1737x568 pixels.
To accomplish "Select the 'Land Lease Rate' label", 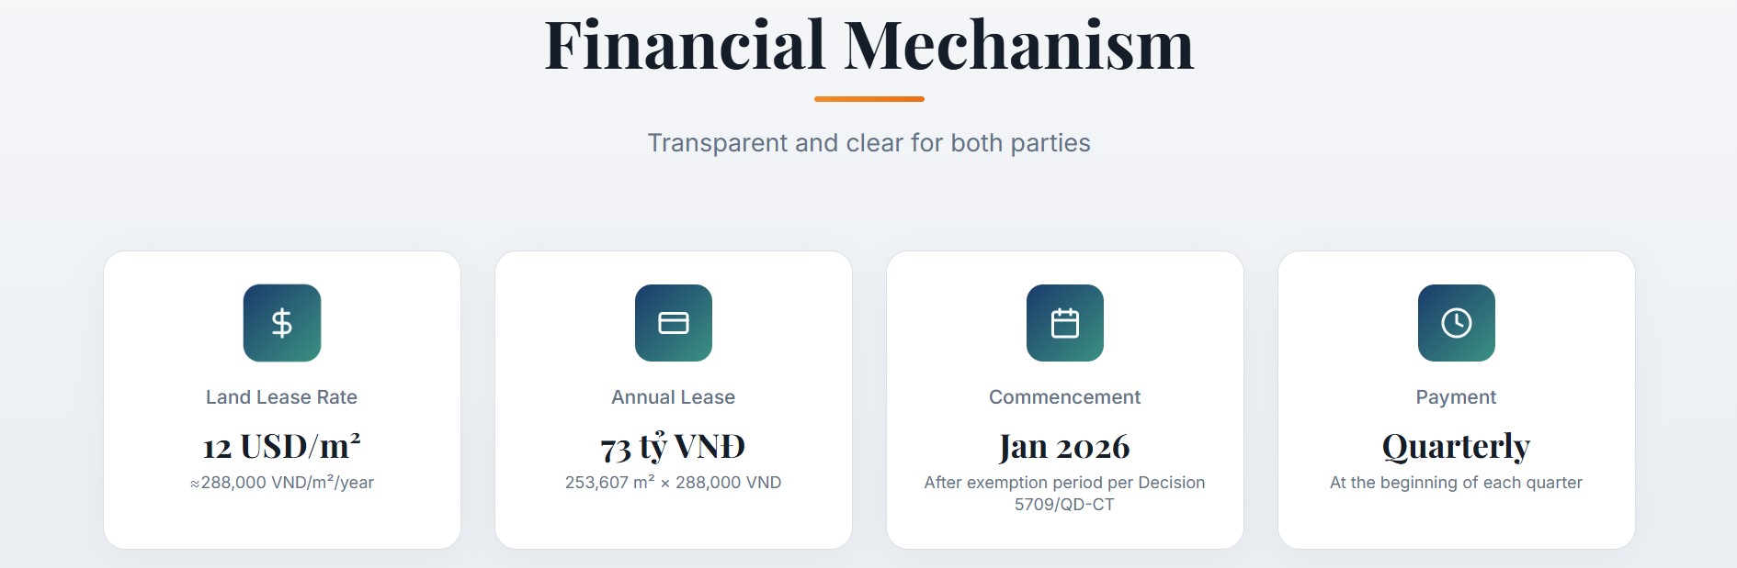I will [281, 397].
